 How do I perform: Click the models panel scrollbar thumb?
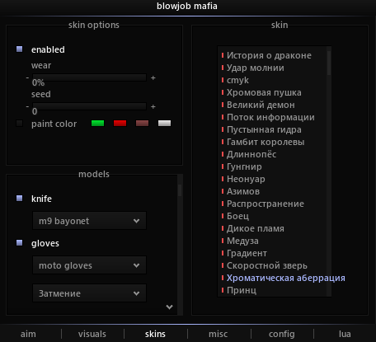pos(180,190)
